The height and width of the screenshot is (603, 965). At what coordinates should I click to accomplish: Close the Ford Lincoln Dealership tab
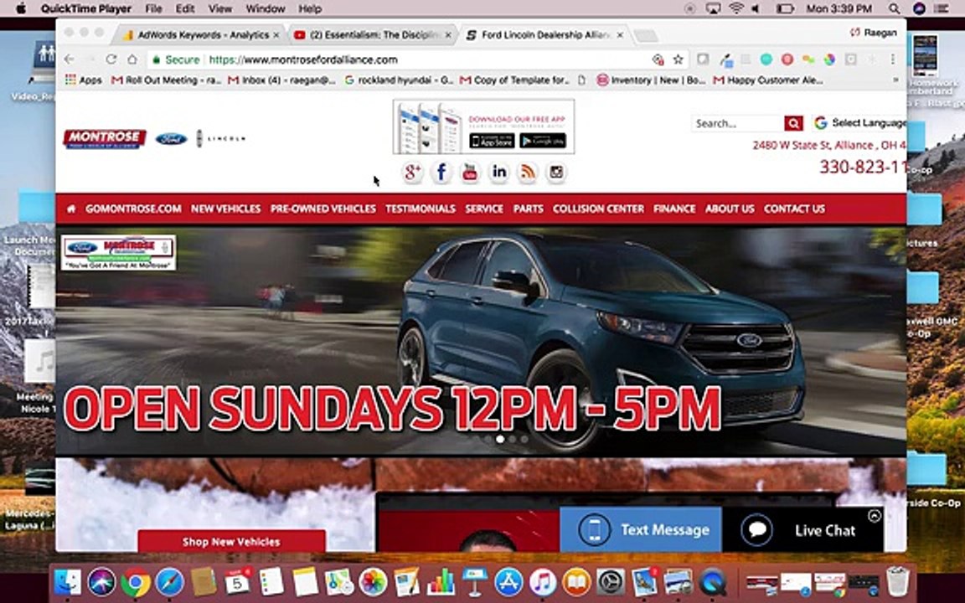click(x=621, y=35)
